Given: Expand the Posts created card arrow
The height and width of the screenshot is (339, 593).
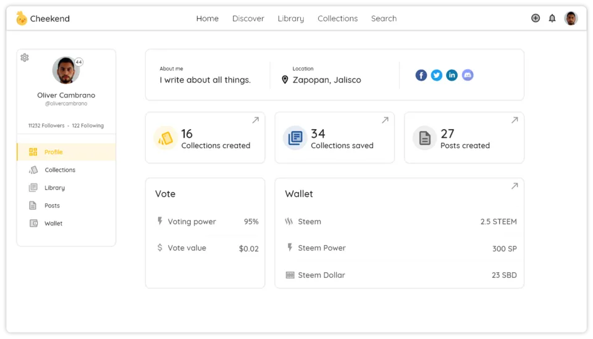Looking at the screenshot, I should [515, 120].
